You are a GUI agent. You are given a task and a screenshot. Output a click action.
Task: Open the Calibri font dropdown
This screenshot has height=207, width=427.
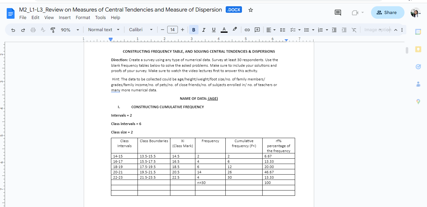click(x=141, y=30)
